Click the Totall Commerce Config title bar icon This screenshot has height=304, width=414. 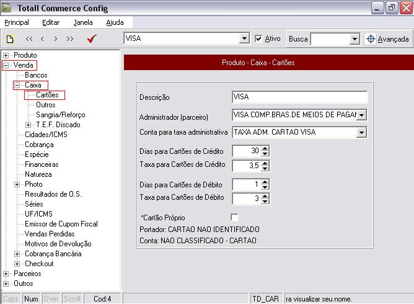click(x=6, y=8)
